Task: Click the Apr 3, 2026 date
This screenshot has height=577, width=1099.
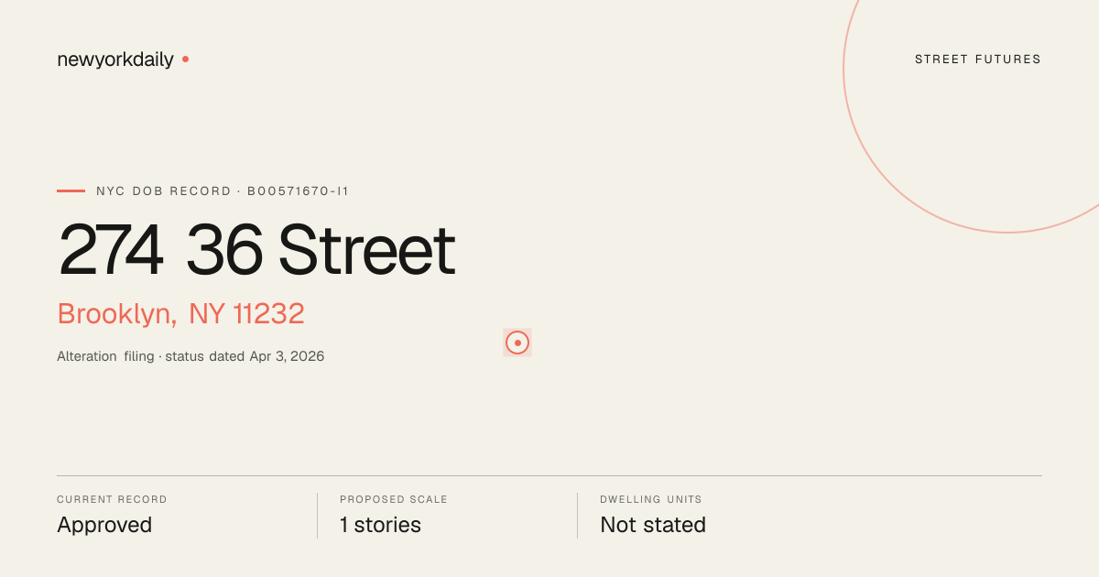Action: point(287,356)
